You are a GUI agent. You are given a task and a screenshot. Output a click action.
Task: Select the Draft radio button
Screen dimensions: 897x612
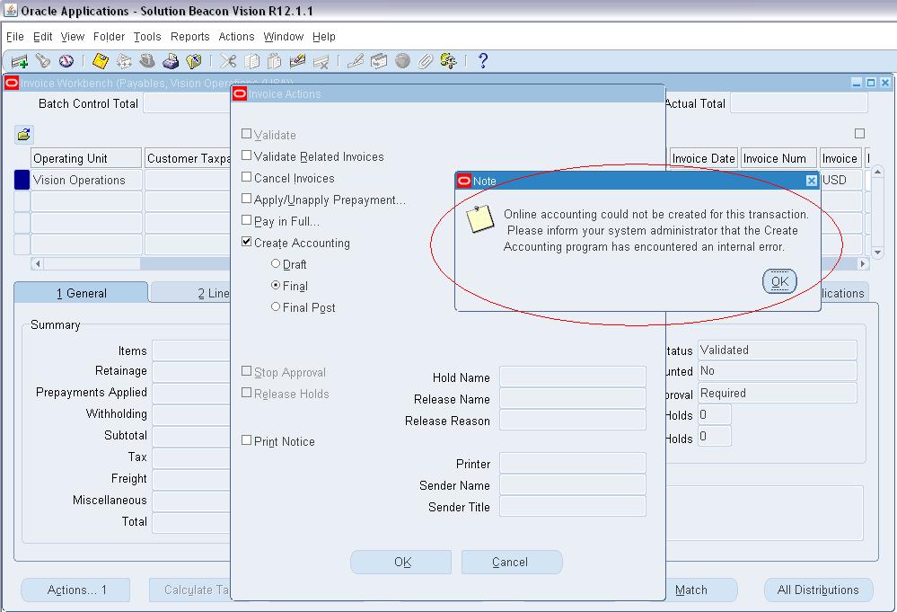click(x=276, y=264)
